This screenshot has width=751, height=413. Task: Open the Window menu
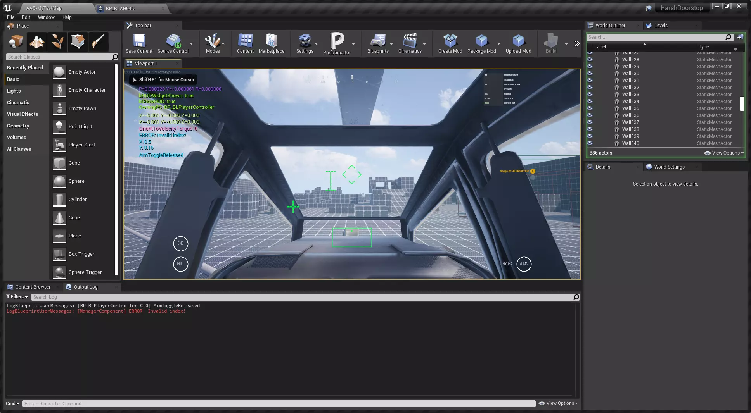pos(46,17)
